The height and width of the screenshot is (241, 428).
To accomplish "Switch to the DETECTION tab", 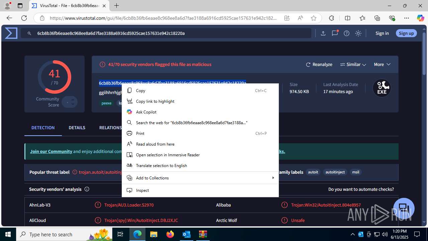I will pyautogui.click(x=43, y=128).
